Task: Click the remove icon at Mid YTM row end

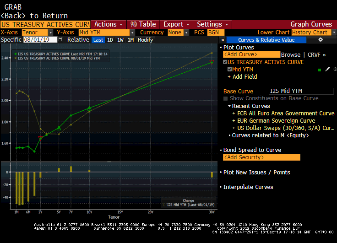Action: coord(335,70)
